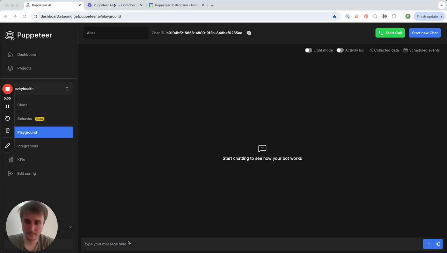Click the Alias input field

(116, 33)
